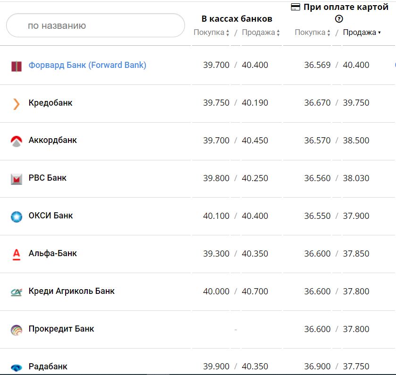
Task: Sort bank cash desk rates by Покупка
Action: [x=211, y=33]
